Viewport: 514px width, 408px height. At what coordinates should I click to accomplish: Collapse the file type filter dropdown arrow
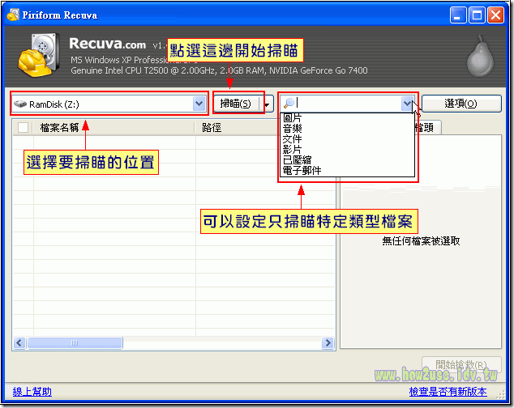pos(408,104)
